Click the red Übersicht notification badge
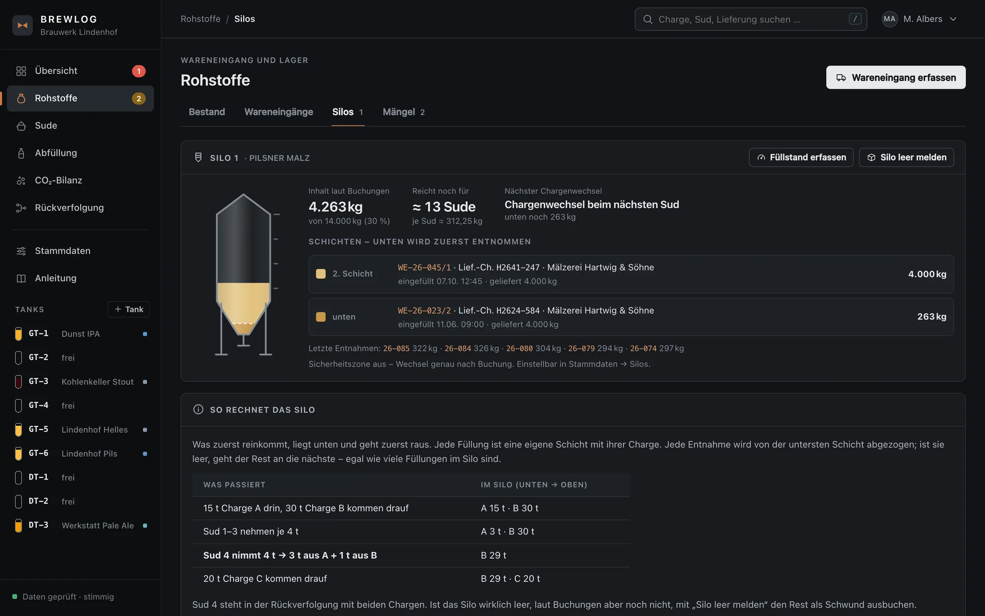985x616 pixels. (x=139, y=71)
